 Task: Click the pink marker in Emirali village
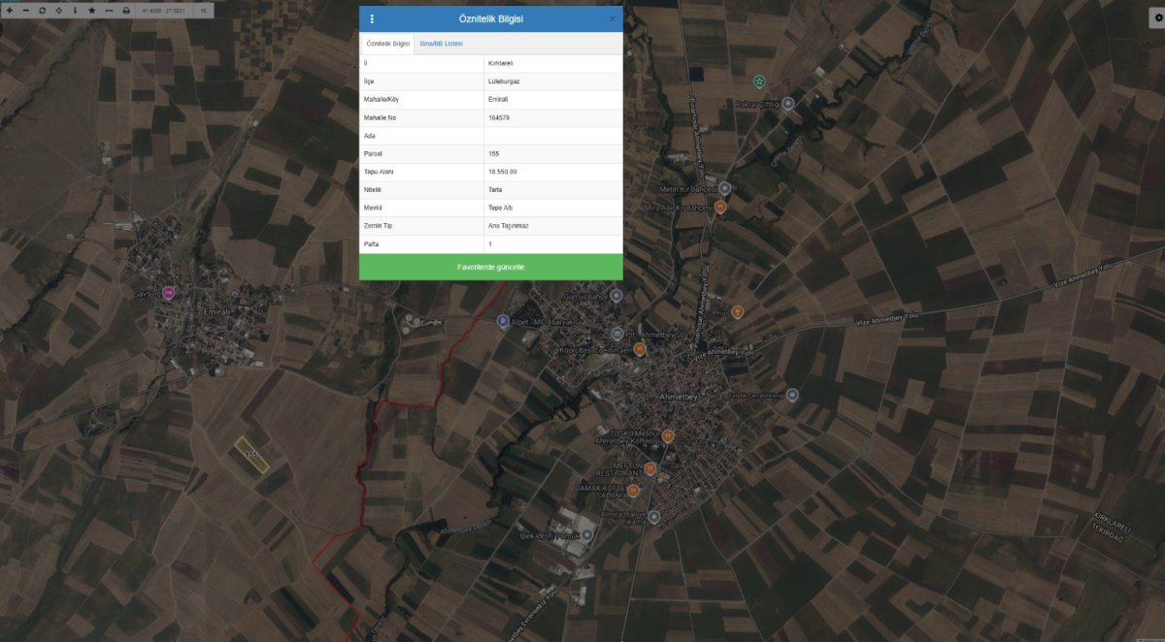pos(168,292)
